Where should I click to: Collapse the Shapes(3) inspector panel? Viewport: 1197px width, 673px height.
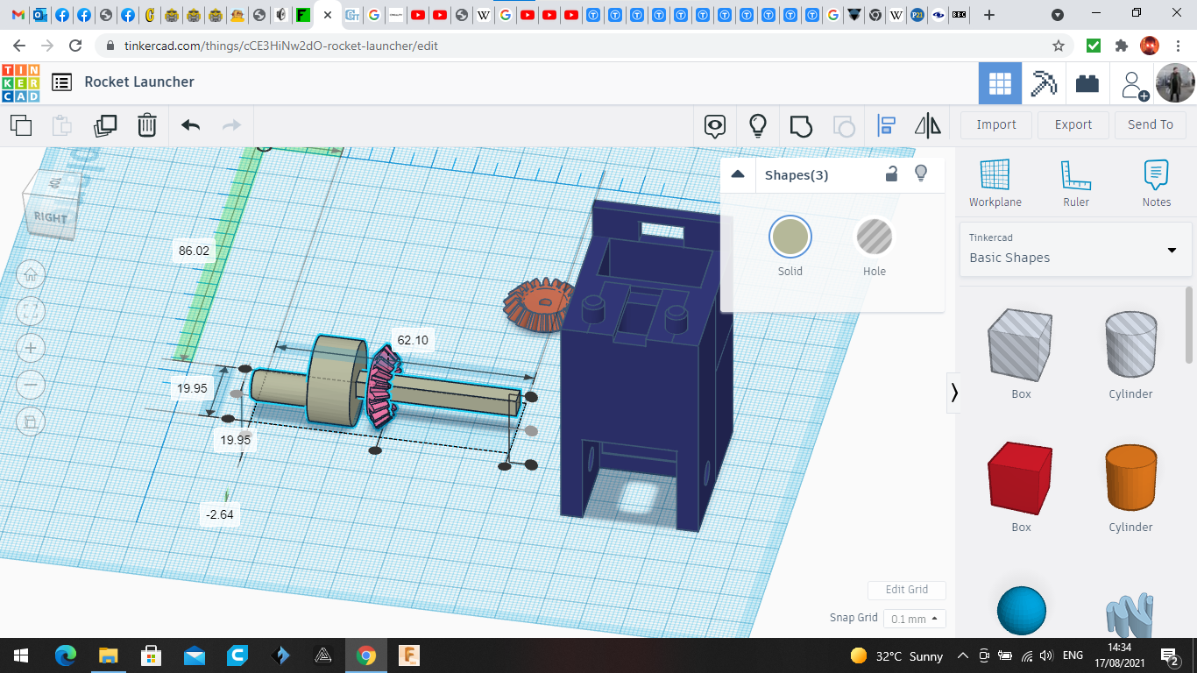coord(738,174)
